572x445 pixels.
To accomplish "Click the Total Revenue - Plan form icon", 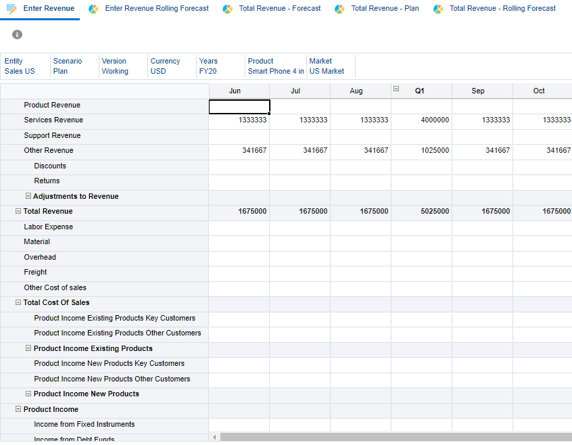I will tap(340, 9).
